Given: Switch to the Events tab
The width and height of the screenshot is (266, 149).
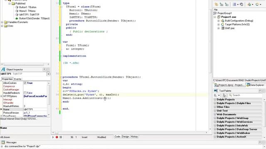Looking at the screenshot, I should click(x=17, y=79).
